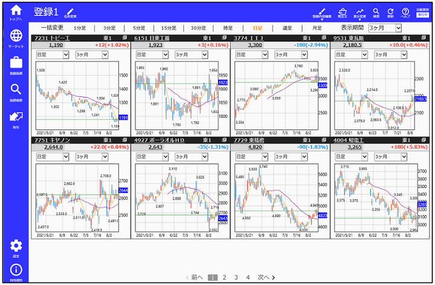The width and height of the screenshot is (435, 285).
Task: Go to page 3
Action: pos(236,277)
